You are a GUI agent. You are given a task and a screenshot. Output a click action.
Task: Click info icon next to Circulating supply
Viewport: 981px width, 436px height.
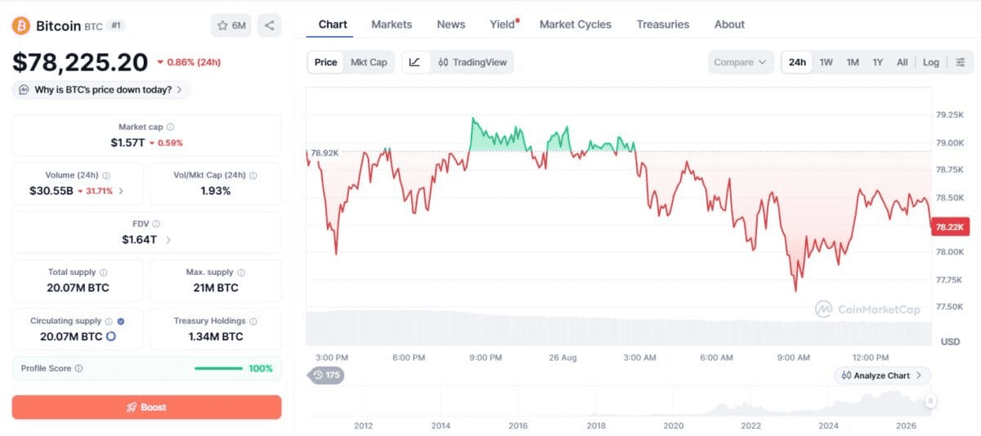(110, 321)
